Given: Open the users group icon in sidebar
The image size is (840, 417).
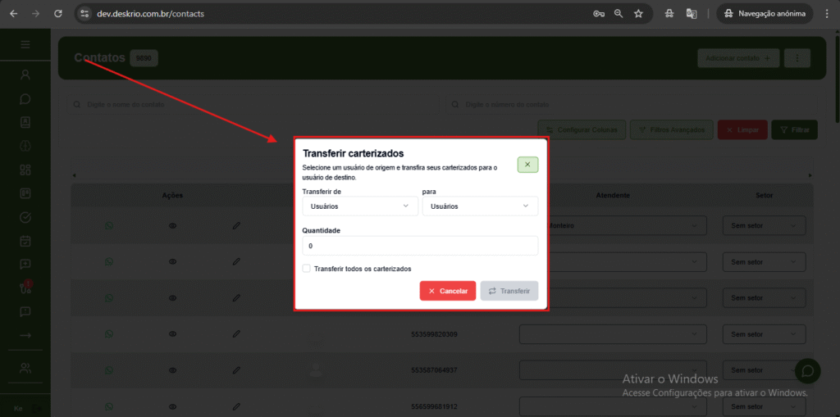Looking at the screenshot, I should pyautogui.click(x=25, y=368).
